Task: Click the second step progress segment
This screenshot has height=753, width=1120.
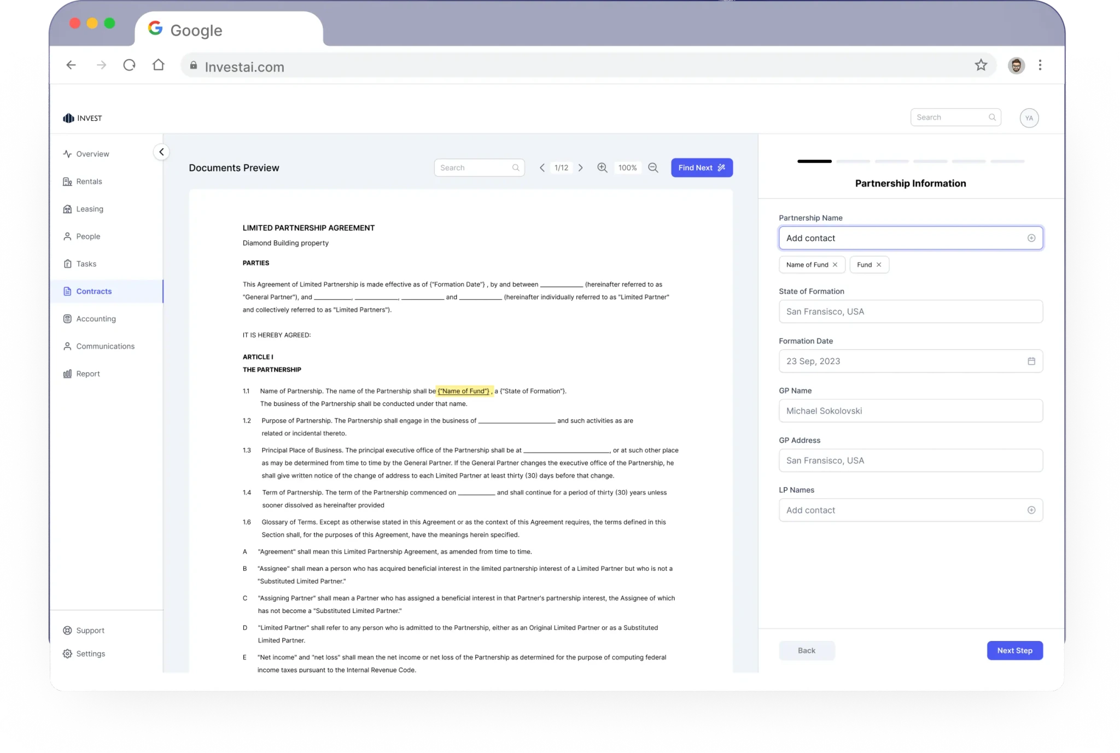Action: tap(853, 161)
